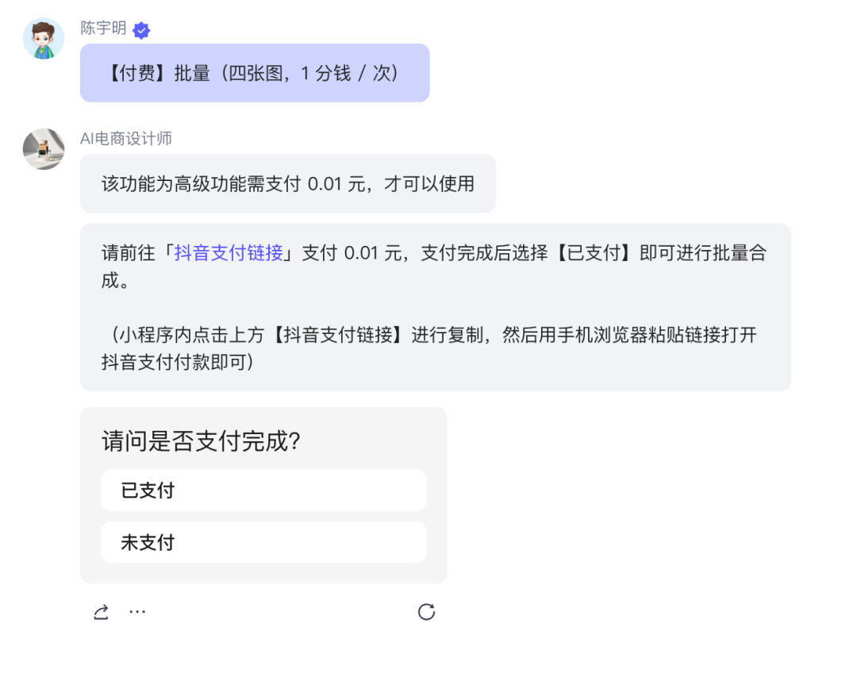Share this bot reply via share icon
Image resolution: width=857 pixels, height=677 pixels.
[101, 612]
